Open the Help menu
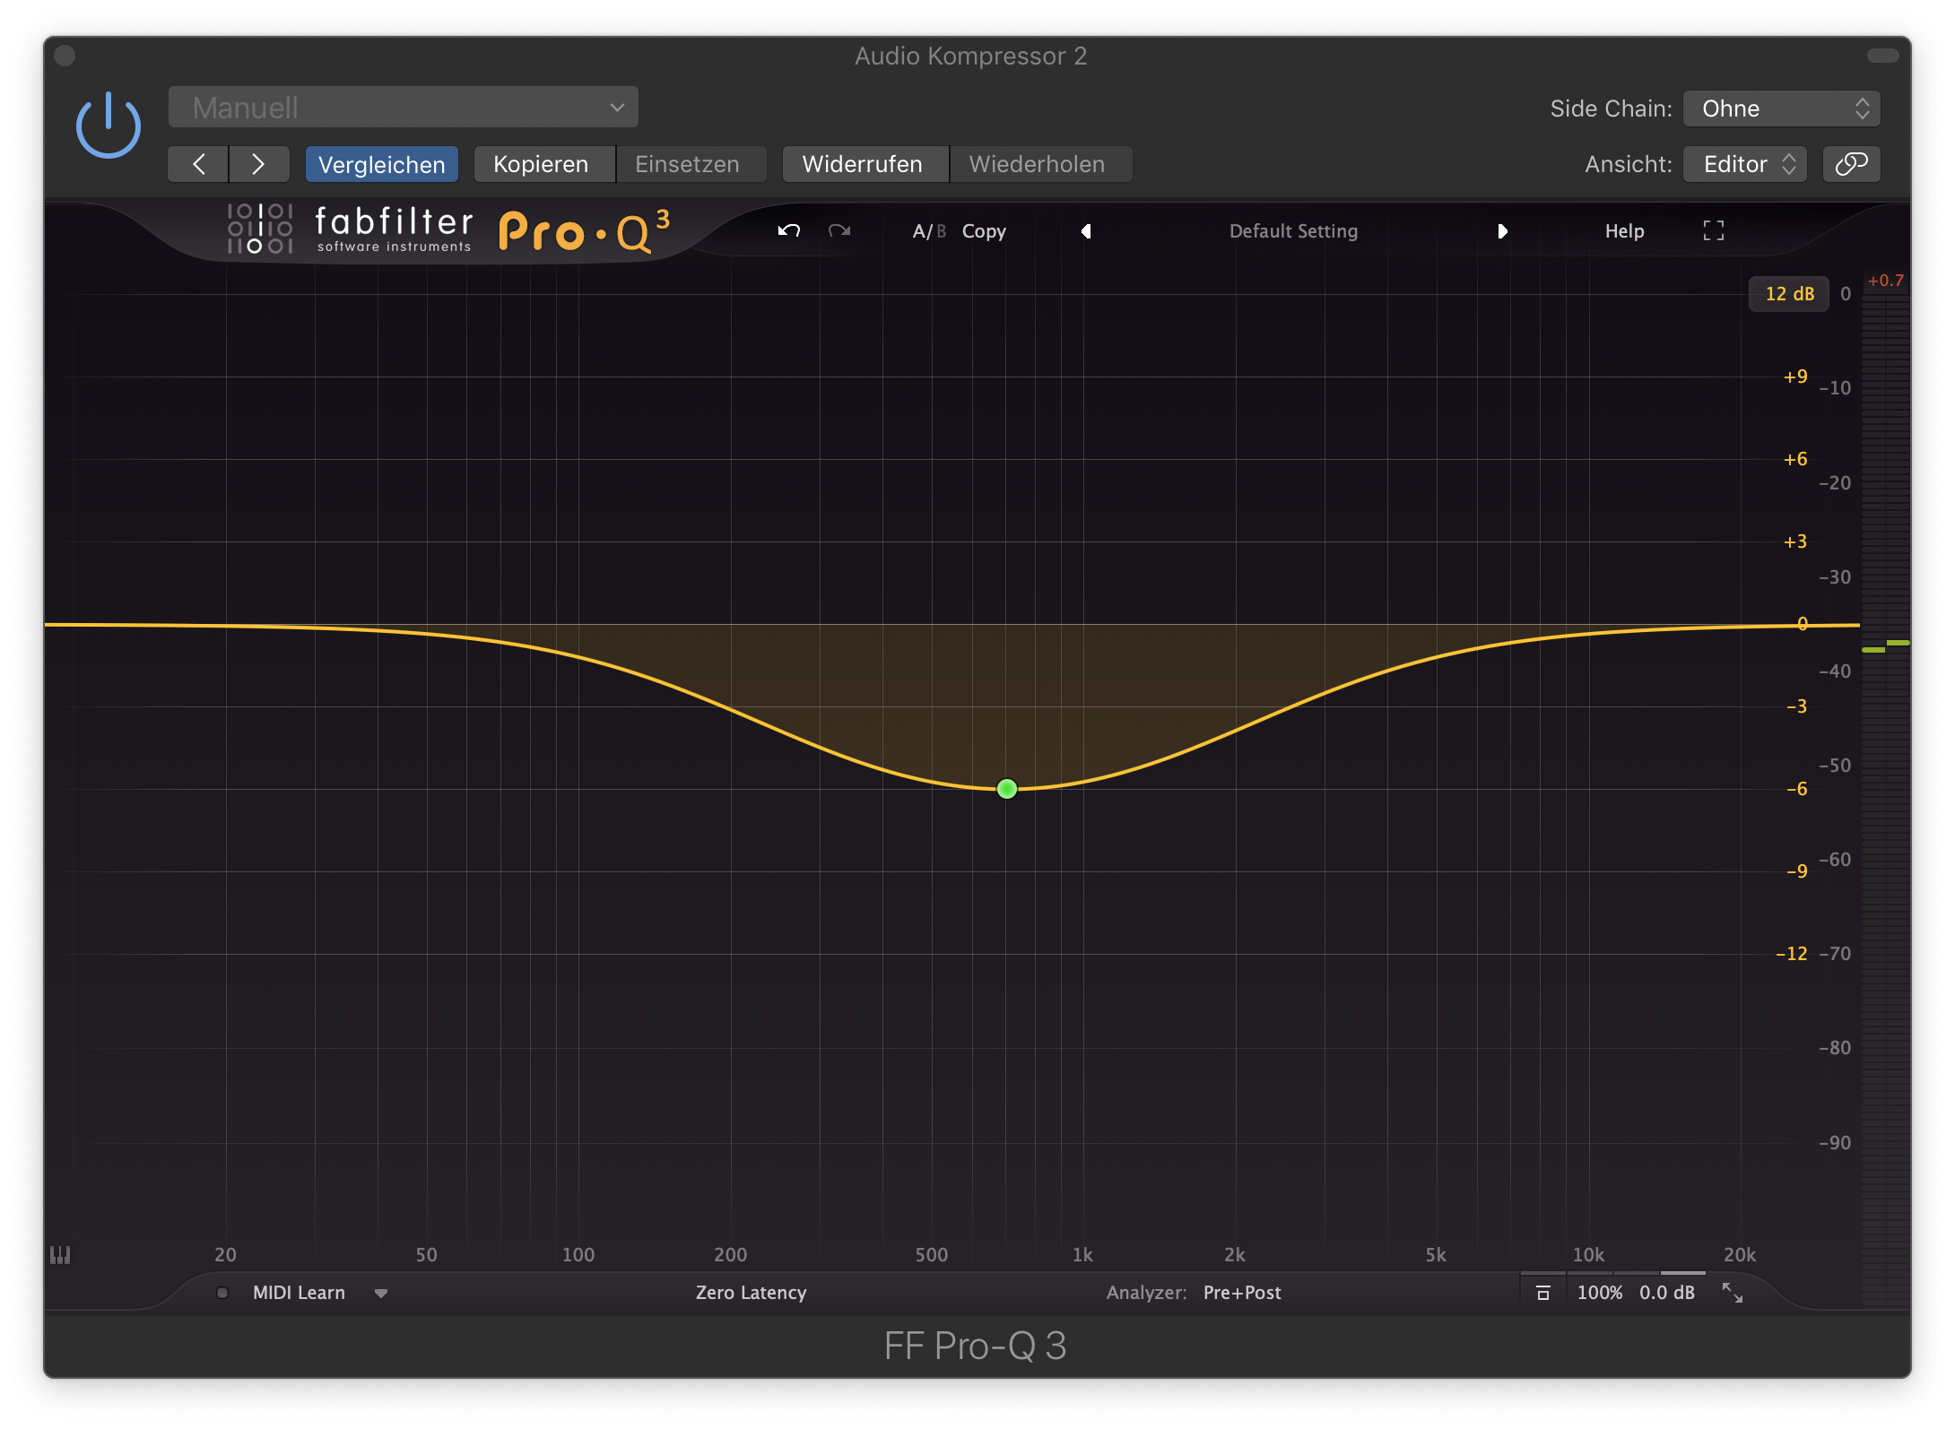1955x1429 pixels. point(1624,231)
